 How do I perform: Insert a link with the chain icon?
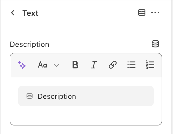pyautogui.click(x=112, y=65)
